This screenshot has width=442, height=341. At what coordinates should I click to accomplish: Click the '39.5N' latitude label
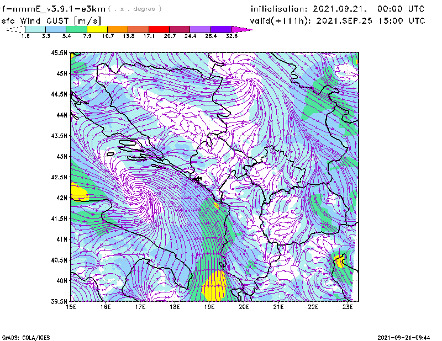[x=59, y=301]
